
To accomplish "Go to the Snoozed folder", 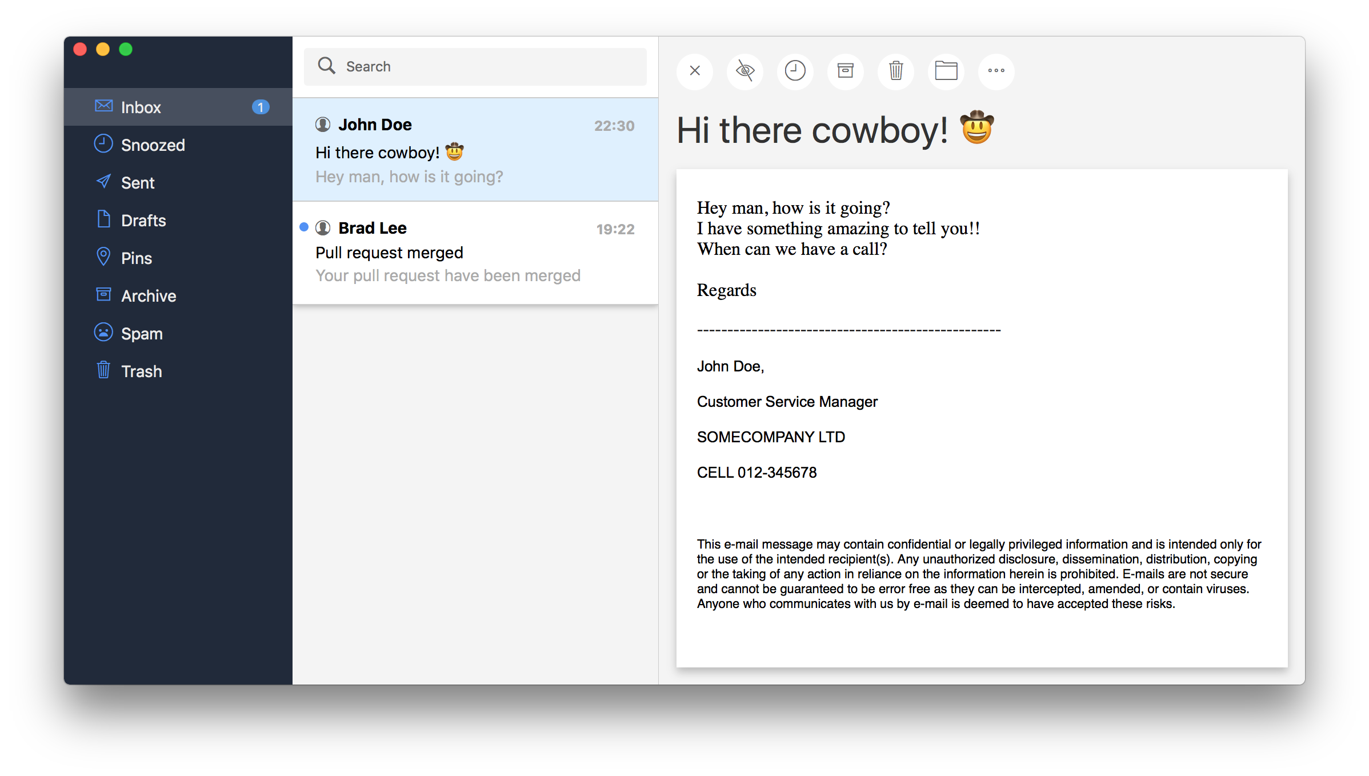I will (x=153, y=145).
